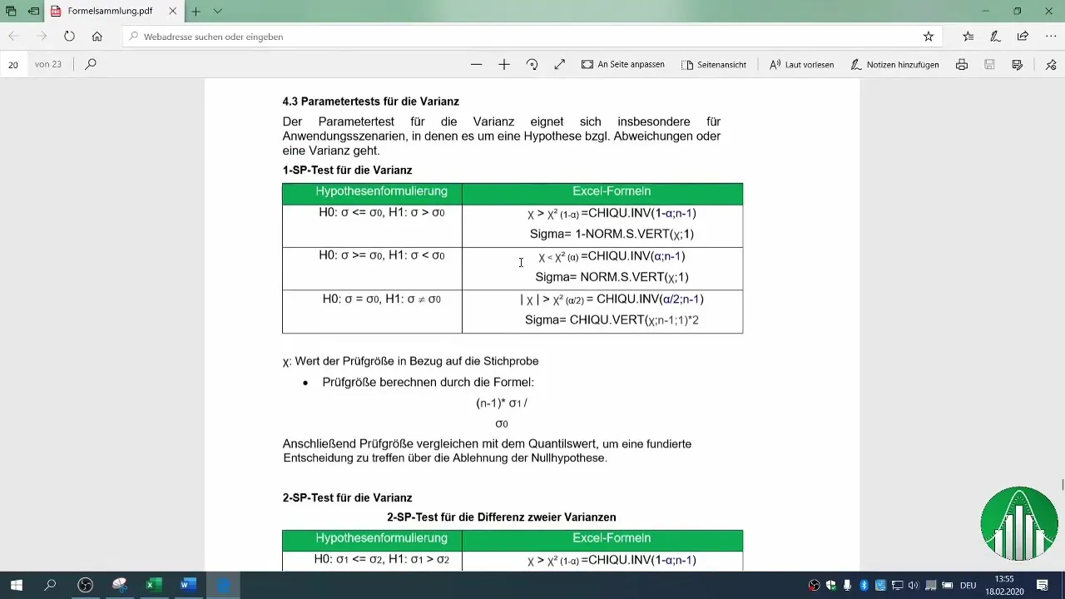
Task: Click An Seite anpassen button
Action: 622,64
